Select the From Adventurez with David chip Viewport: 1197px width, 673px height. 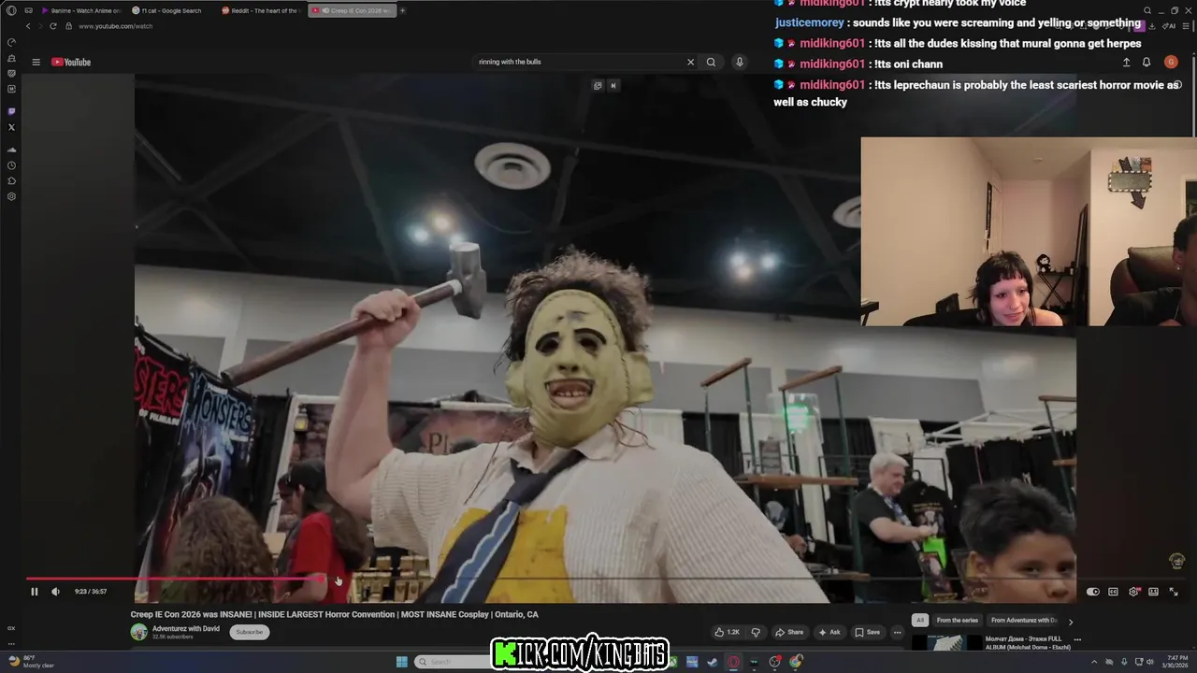tap(1024, 621)
